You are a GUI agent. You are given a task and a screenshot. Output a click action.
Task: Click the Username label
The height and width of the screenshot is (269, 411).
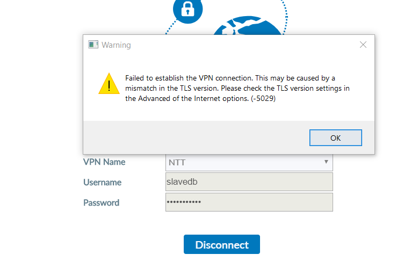pyautogui.click(x=102, y=183)
